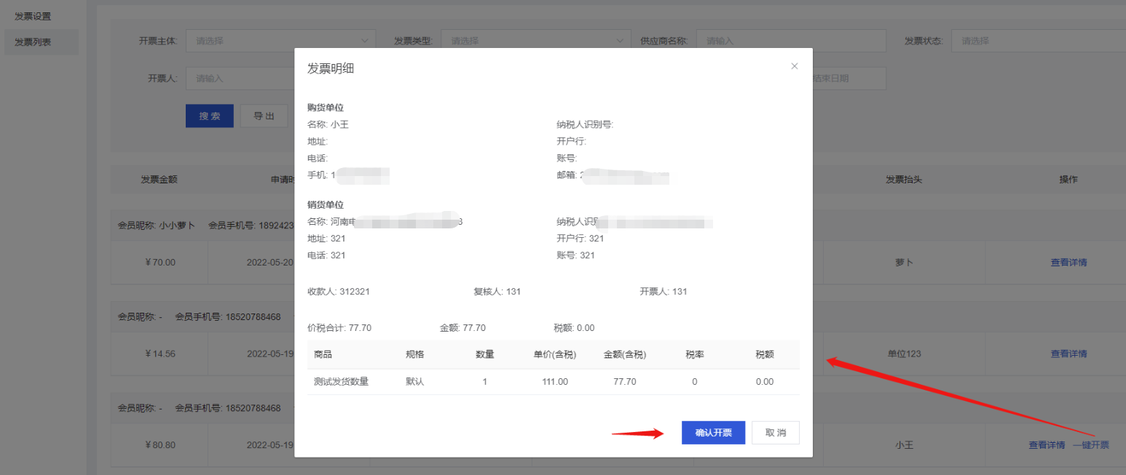
Task: Click the 发票抬头 column header
Action: (x=903, y=180)
